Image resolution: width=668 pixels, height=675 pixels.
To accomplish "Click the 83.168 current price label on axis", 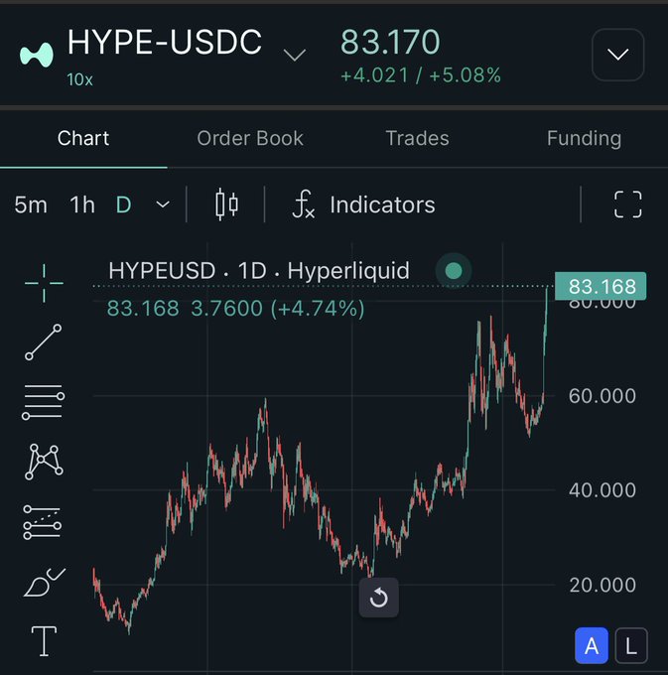I will click(x=601, y=286).
